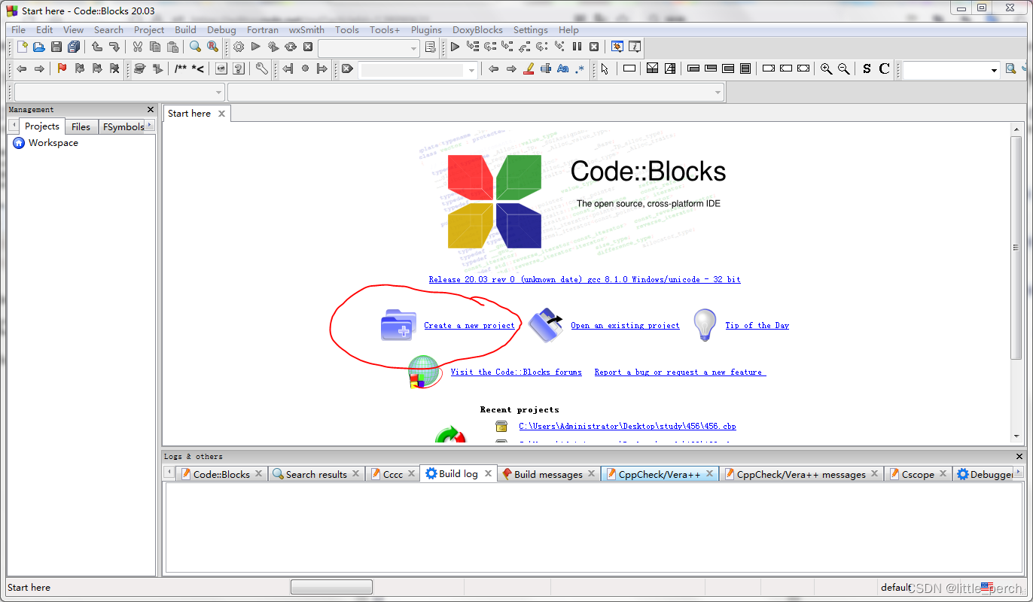The height and width of the screenshot is (602, 1033).
Task: Click the green Run play icon
Action: pyautogui.click(x=256, y=47)
